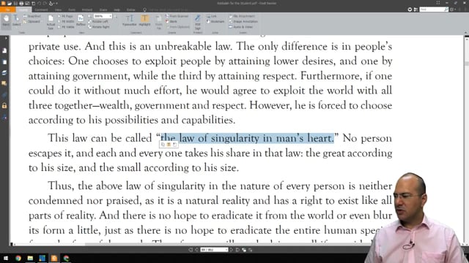This screenshot has width=469, height=263.
Task: Open Foxit Reader taskbar icon
Action: pyautogui.click(x=54, y=258)
